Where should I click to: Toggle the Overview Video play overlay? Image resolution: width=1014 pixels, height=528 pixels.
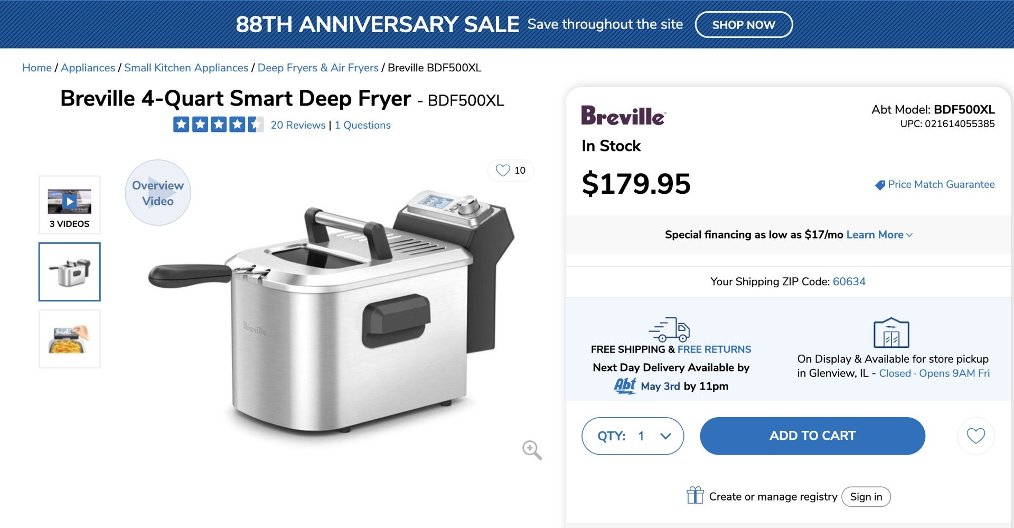[x=157, y=193]
